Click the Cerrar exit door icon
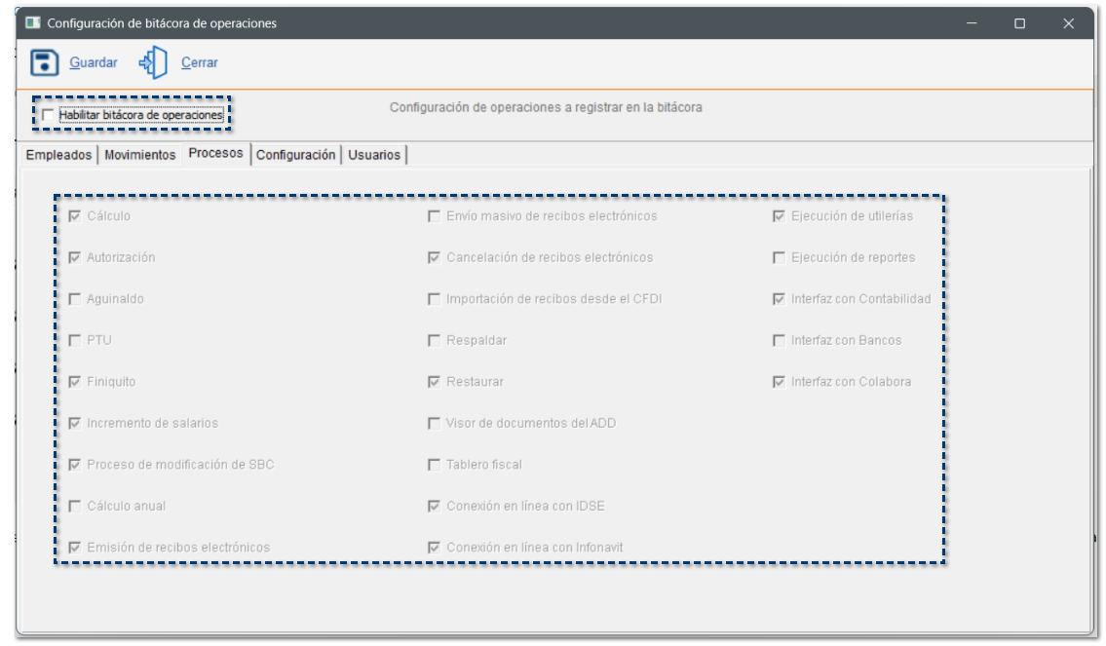Image resolution: width=1106 pixels, height=646 pixels. click(x=153, y=62)
